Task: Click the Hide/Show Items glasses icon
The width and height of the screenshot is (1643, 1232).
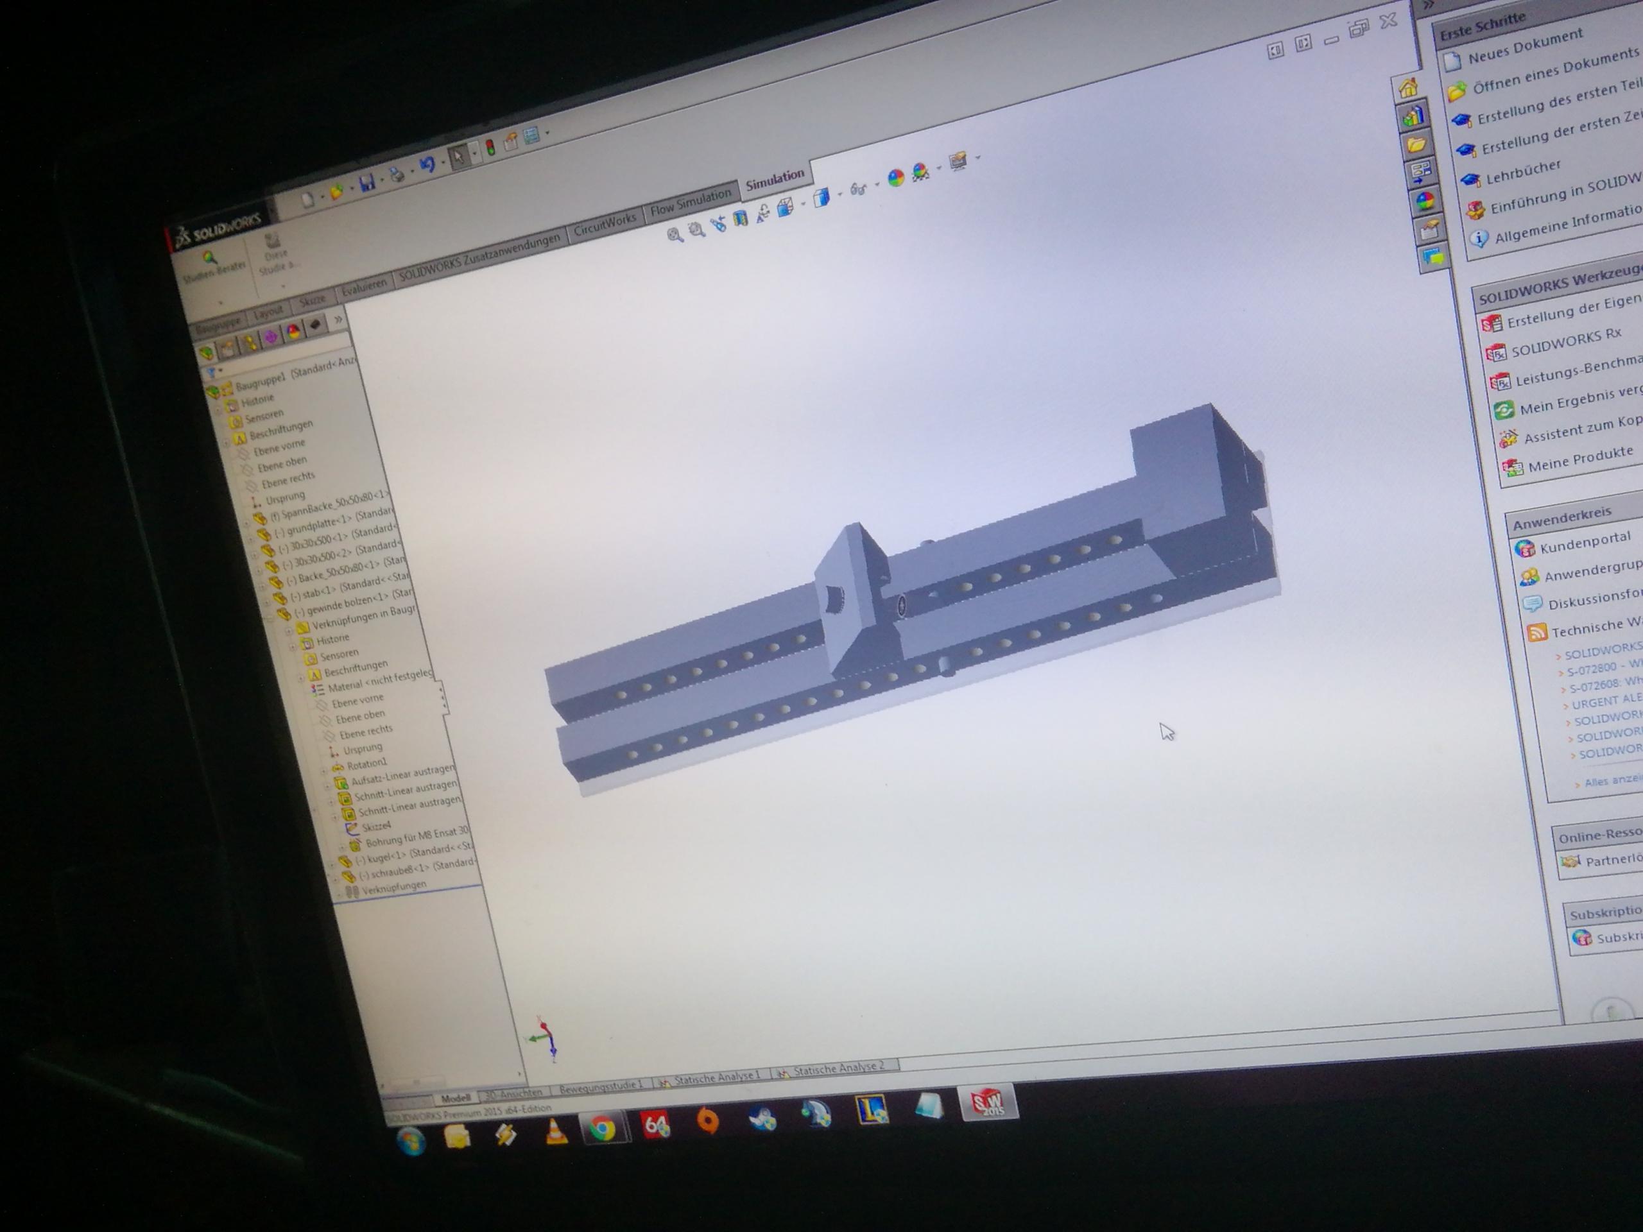Action: click(858, 189)
